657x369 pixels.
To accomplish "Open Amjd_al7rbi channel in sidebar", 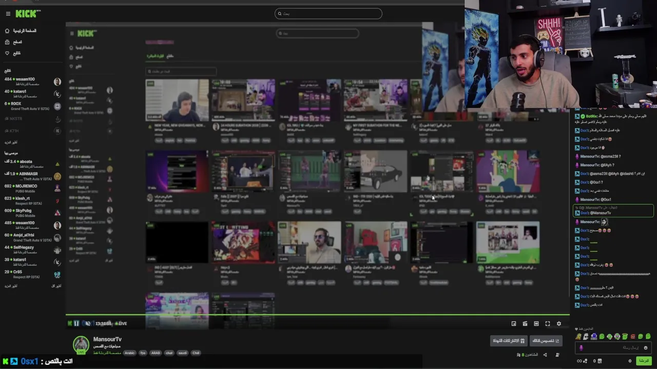I will [x=32, y=237].
